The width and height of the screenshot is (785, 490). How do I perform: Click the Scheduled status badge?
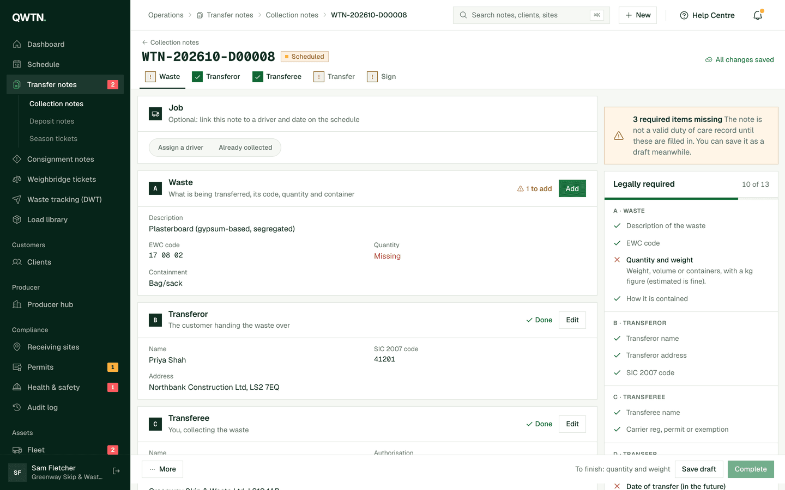pyautogui.click(x=305, y=57)
